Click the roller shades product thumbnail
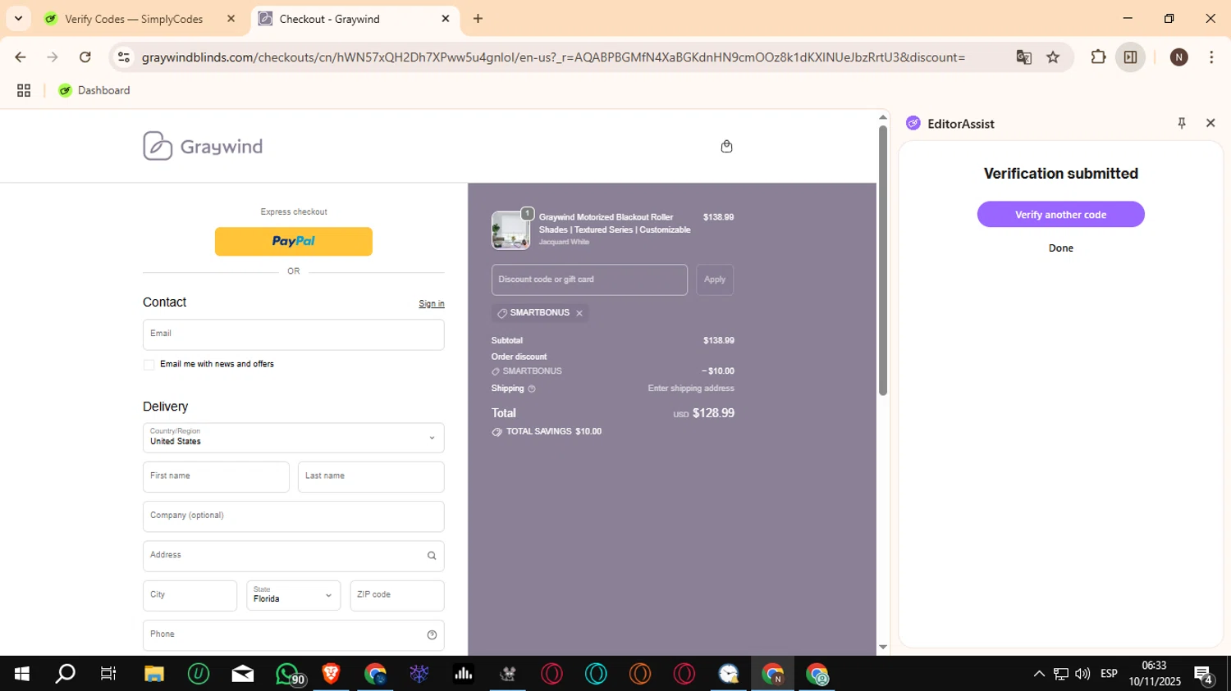1231x691 pixels. 510,230
